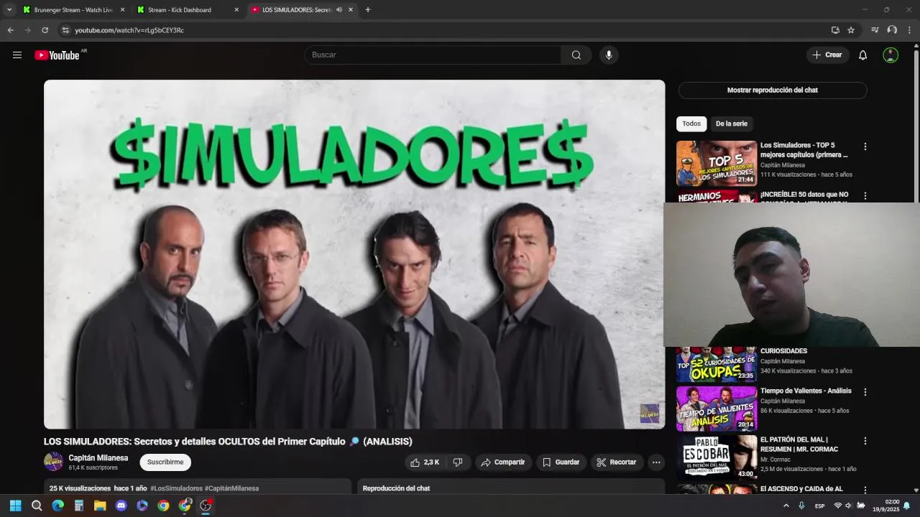This screenshot has height=517, width=920.
Task: Open the Crear button
Action: 827,55
